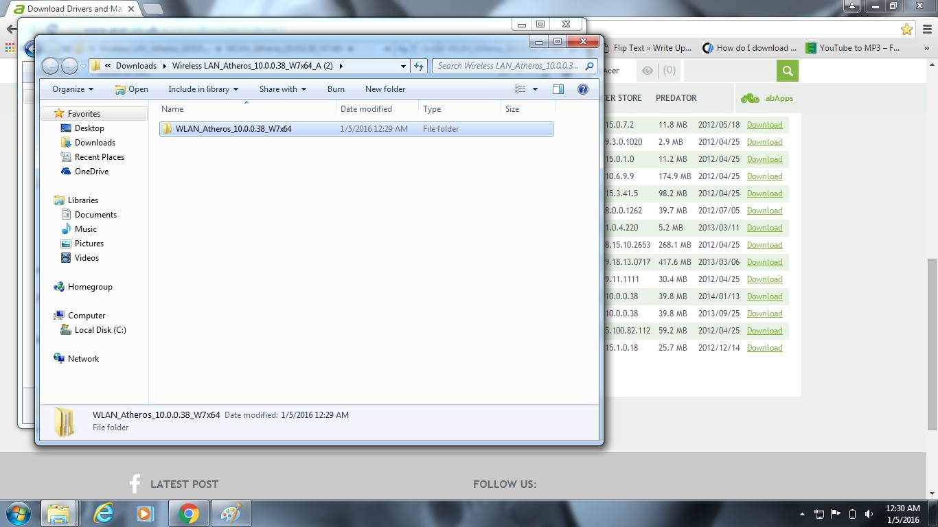
Task: Show hidden system tray icons
Action: coord(802,514)
